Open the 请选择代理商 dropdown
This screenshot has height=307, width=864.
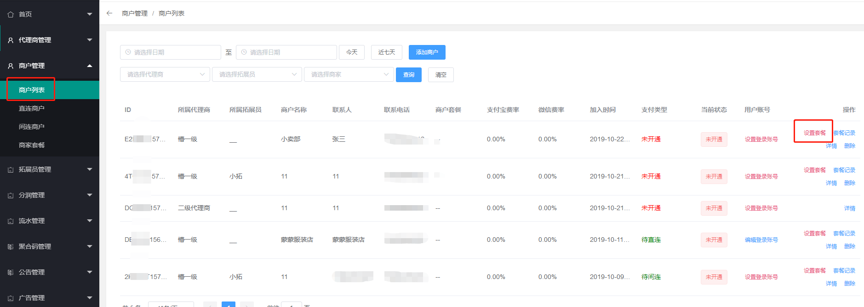point(165,74)
